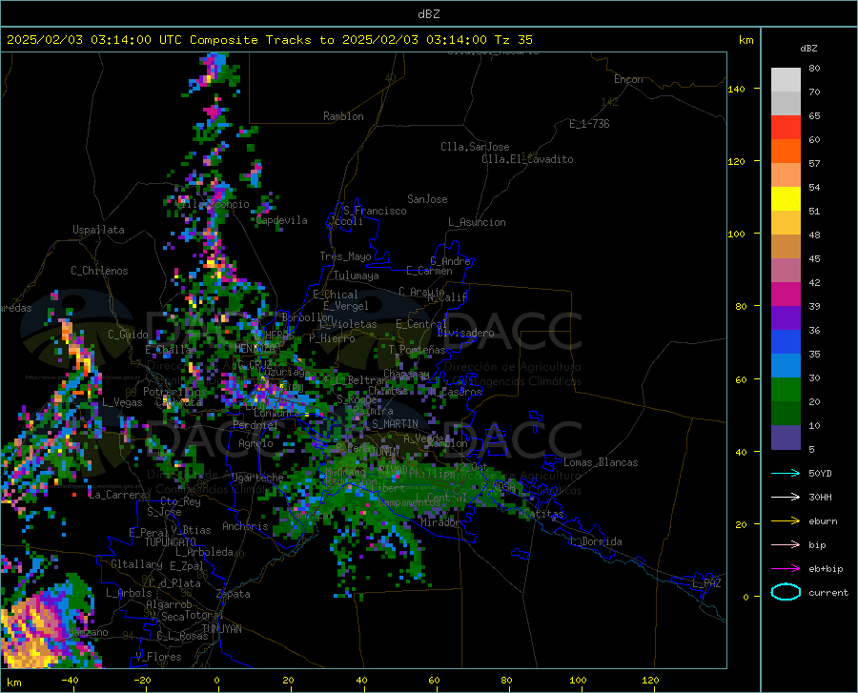Viewport: 858px width, 693px height.
Task: Click the Zapata map label
Action: pyautogui.click(x=234, y=594)
